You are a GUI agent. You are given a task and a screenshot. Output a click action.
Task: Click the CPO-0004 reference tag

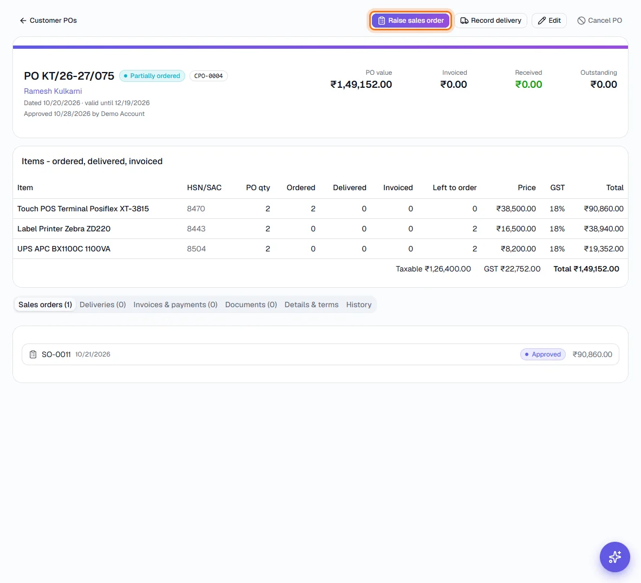(208, 76)
